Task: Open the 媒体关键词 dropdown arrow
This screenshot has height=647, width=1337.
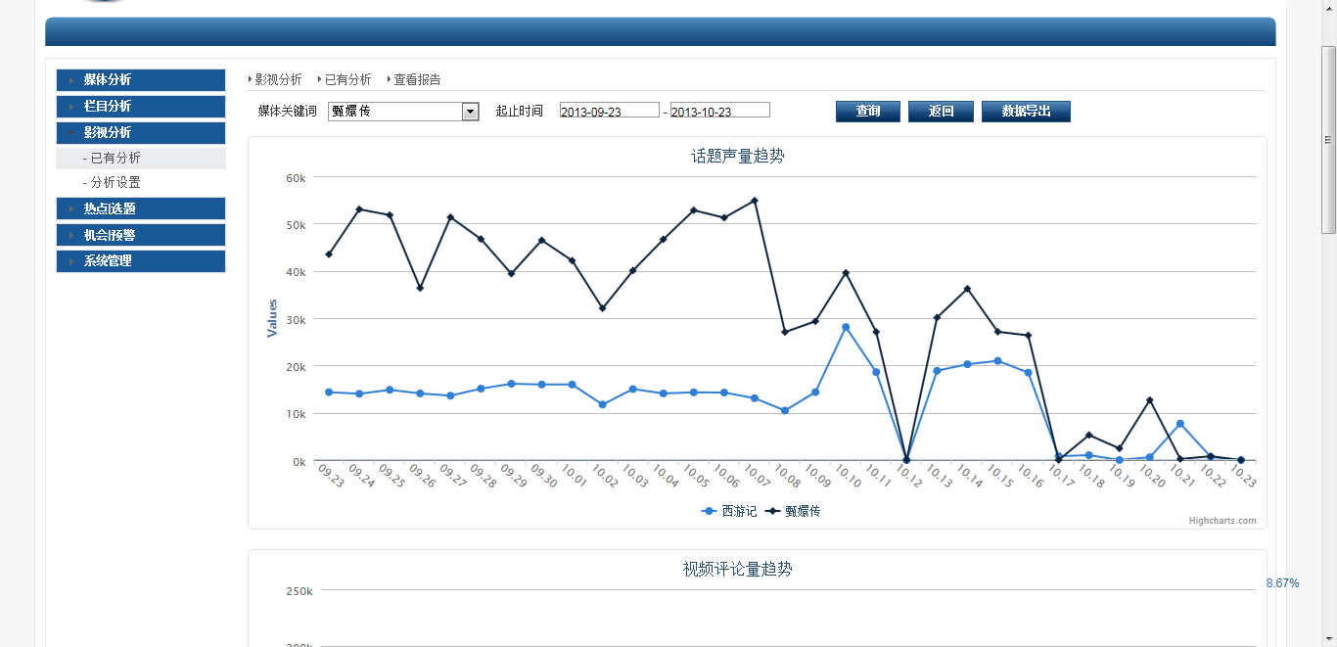Action: point(470,112)
